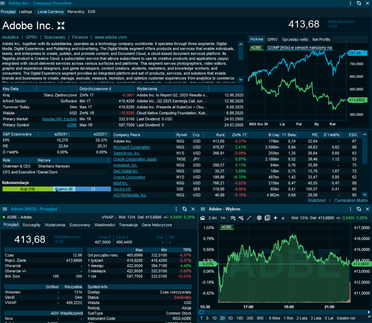This screenshot has width=372, height=323.
Task: Click the chart template icon with number 1
Action: click(267, 218)
